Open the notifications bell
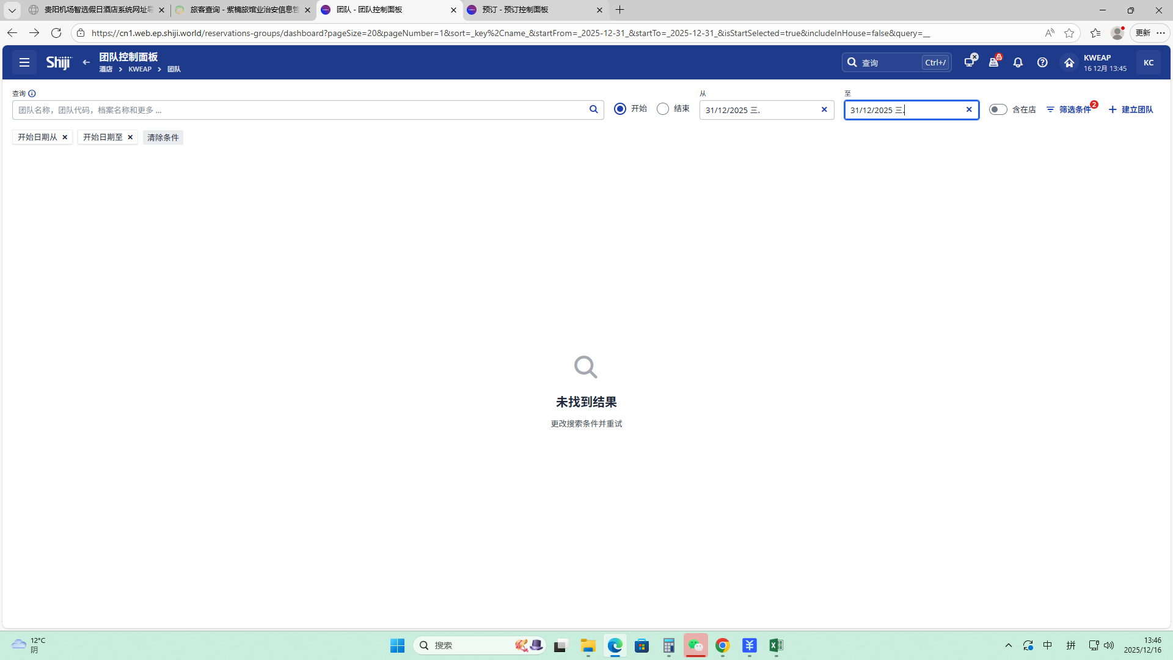Screen dimensions: 1173x660 tap(1018, 62)
